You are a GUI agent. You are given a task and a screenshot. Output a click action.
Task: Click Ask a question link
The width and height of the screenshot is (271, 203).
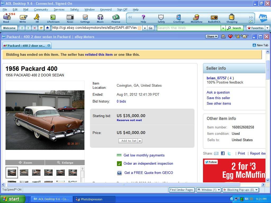pyautogui.click(x=218, y=92)
